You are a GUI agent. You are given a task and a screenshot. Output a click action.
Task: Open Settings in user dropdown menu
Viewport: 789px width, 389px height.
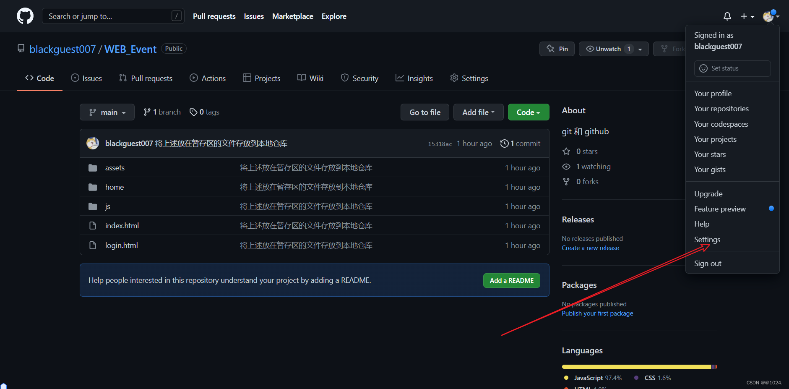(x=732, y=240)
